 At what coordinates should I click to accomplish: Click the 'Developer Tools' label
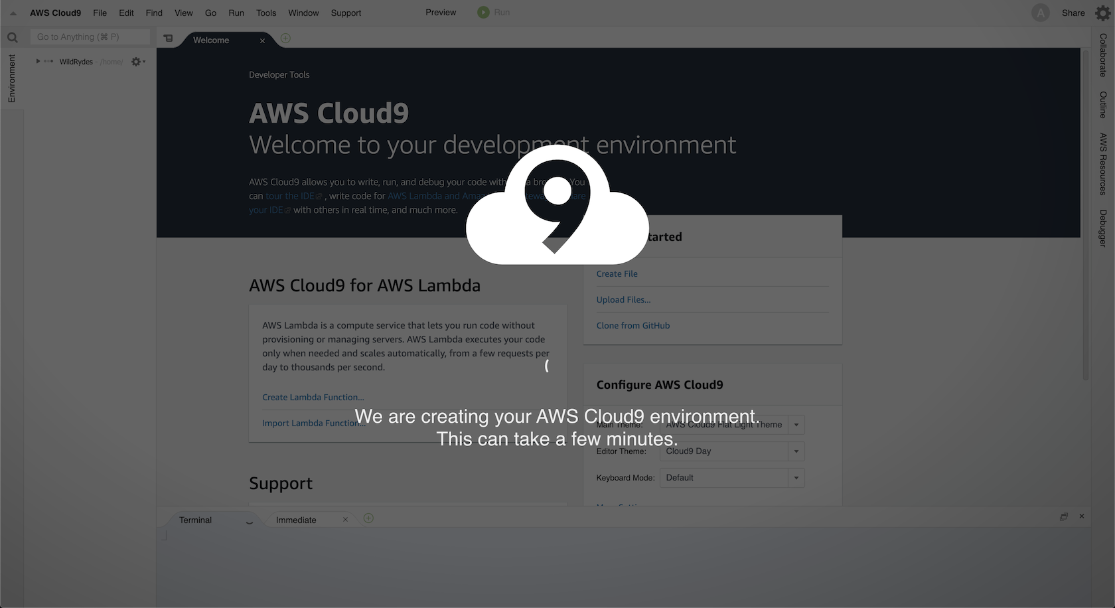[x=279, y=75]
